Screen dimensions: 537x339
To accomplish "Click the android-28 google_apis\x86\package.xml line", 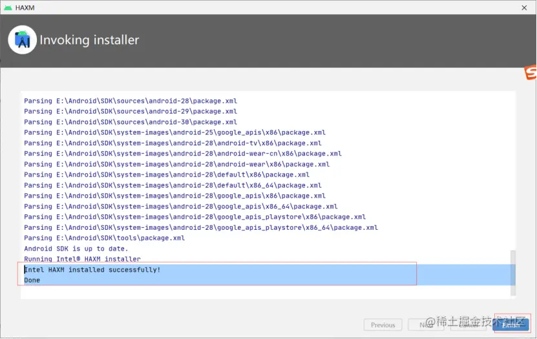I will (174, 196).
